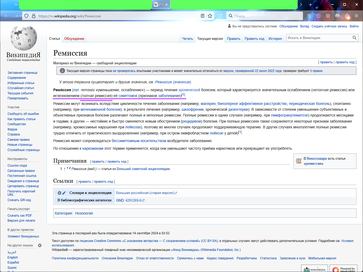
Task: Open "Большой советской энциклопедии" reference link
Action: click(x=143, y=169)
